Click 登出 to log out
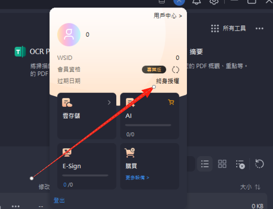Image resolution: width=273 pixels, height=209 pixels. point(59,200)
